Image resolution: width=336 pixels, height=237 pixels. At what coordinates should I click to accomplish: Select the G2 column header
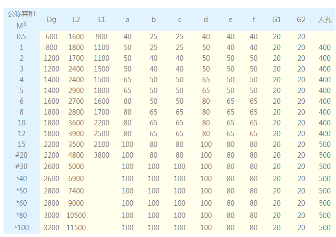(301, 20)
